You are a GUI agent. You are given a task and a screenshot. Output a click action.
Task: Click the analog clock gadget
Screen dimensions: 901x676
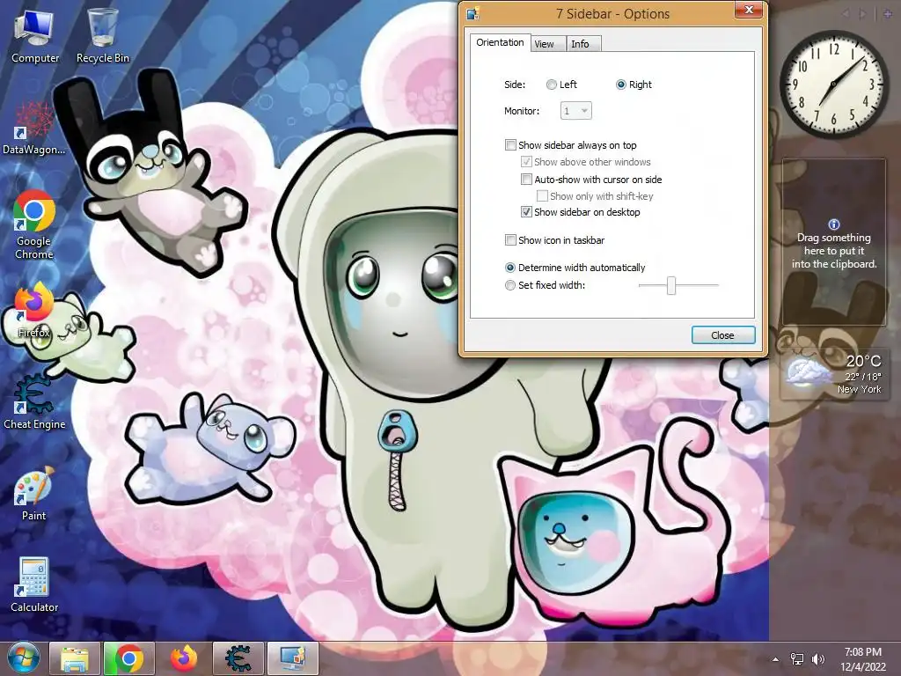point(834,84)
